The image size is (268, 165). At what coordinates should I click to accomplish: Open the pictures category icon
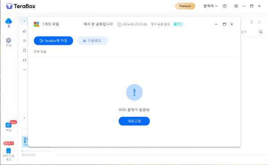25,31
